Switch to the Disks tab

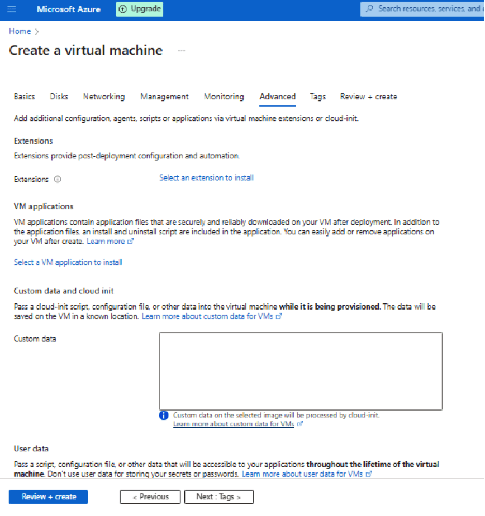point(59,97)
